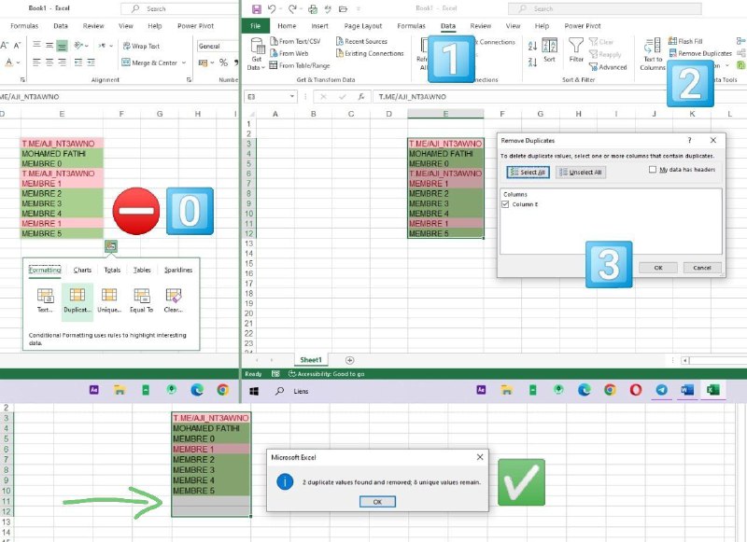Image resolution: width=747 pixels, height=542 pixels.
Task: Choose Unique values formatting in Quick Analysis
Action: click(x=109, y=300)
